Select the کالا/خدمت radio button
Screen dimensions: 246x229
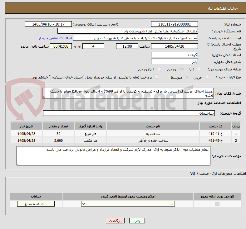tap(159, 69)
